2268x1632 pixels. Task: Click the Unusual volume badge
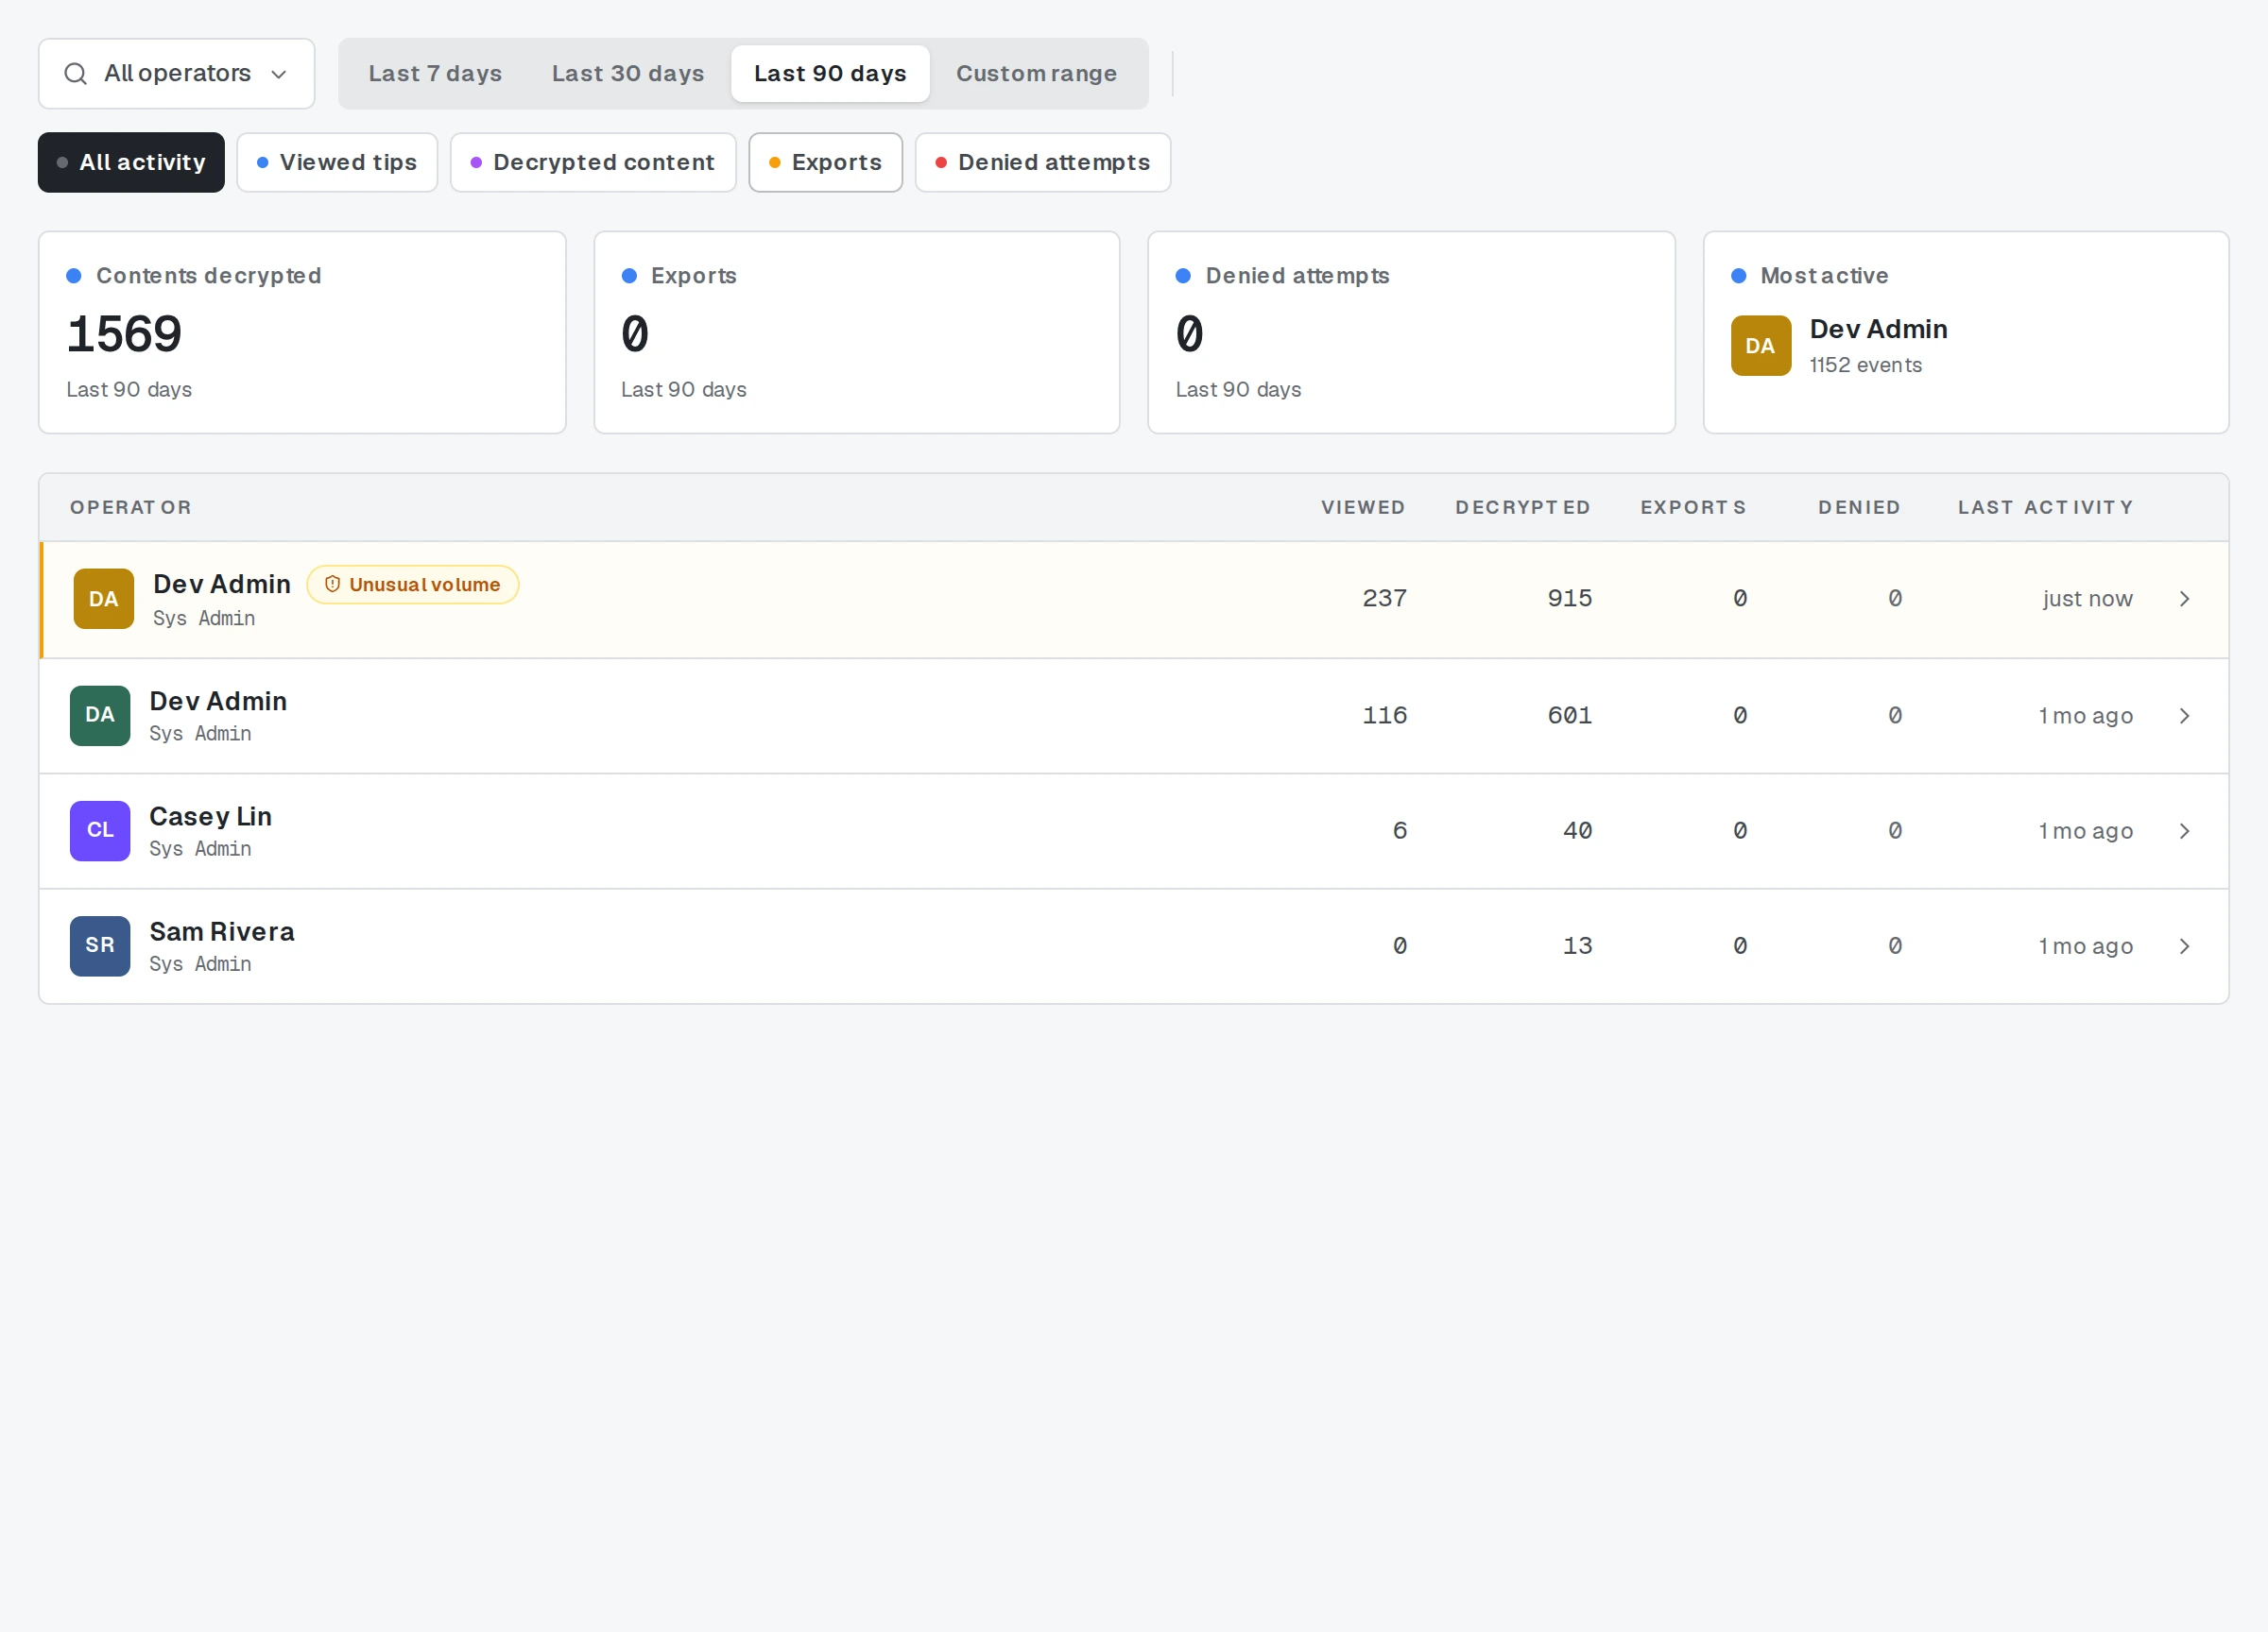[412, 585]
